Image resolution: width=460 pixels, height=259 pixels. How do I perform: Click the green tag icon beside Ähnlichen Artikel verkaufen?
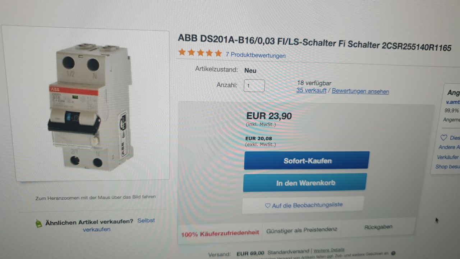(x=38, y=223)
